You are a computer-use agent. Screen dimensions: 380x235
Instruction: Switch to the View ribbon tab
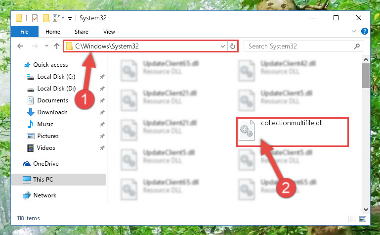tap(109, 32)
